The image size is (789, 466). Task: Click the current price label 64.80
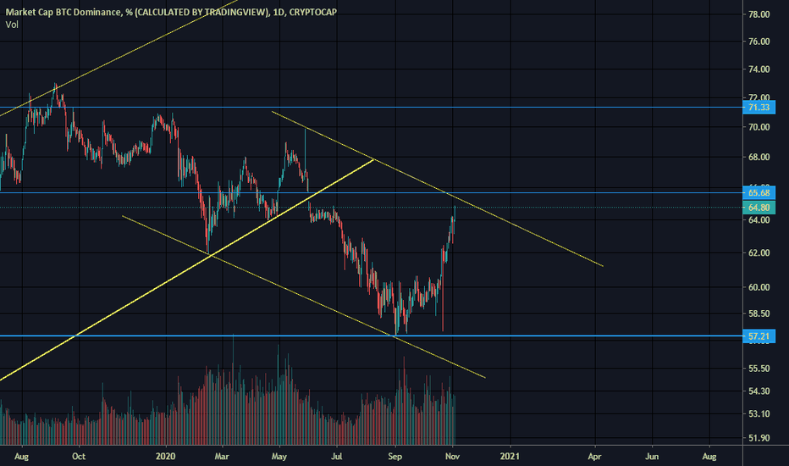(x=759, y=208)
